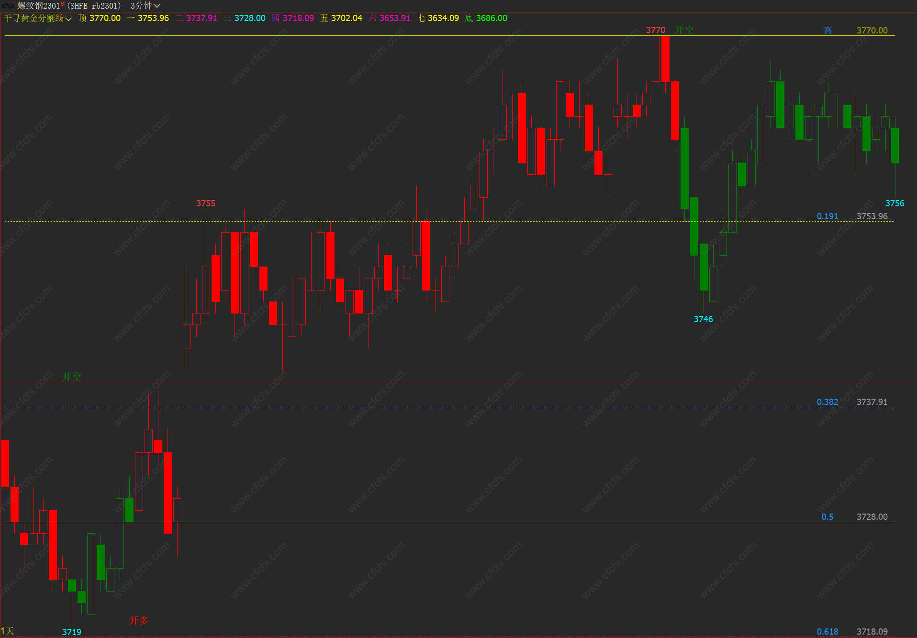Image resolution: width=917 pixels, height=638 pixels.
Task: Open the 3分钟 timeframe dropdown
Action: click(x=145, y=6)
